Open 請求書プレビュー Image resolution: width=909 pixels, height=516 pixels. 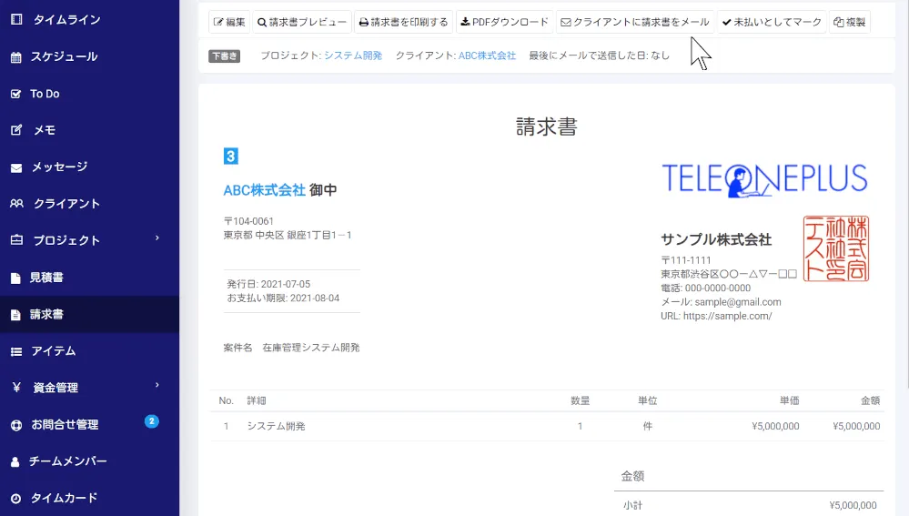pos(302,22)
